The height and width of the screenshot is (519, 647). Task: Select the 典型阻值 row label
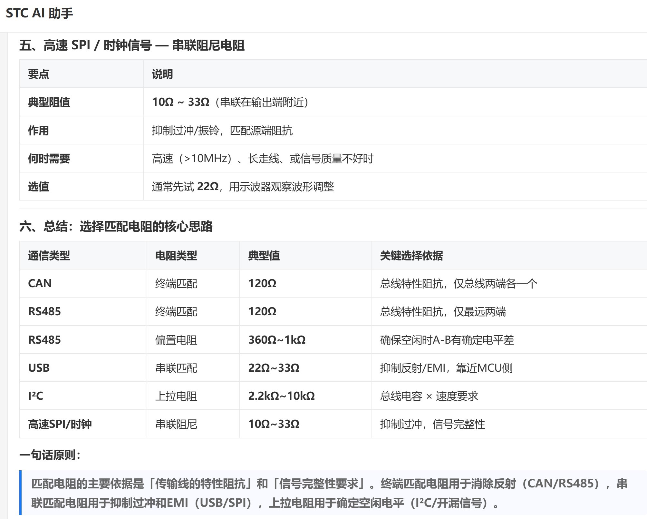49,102
